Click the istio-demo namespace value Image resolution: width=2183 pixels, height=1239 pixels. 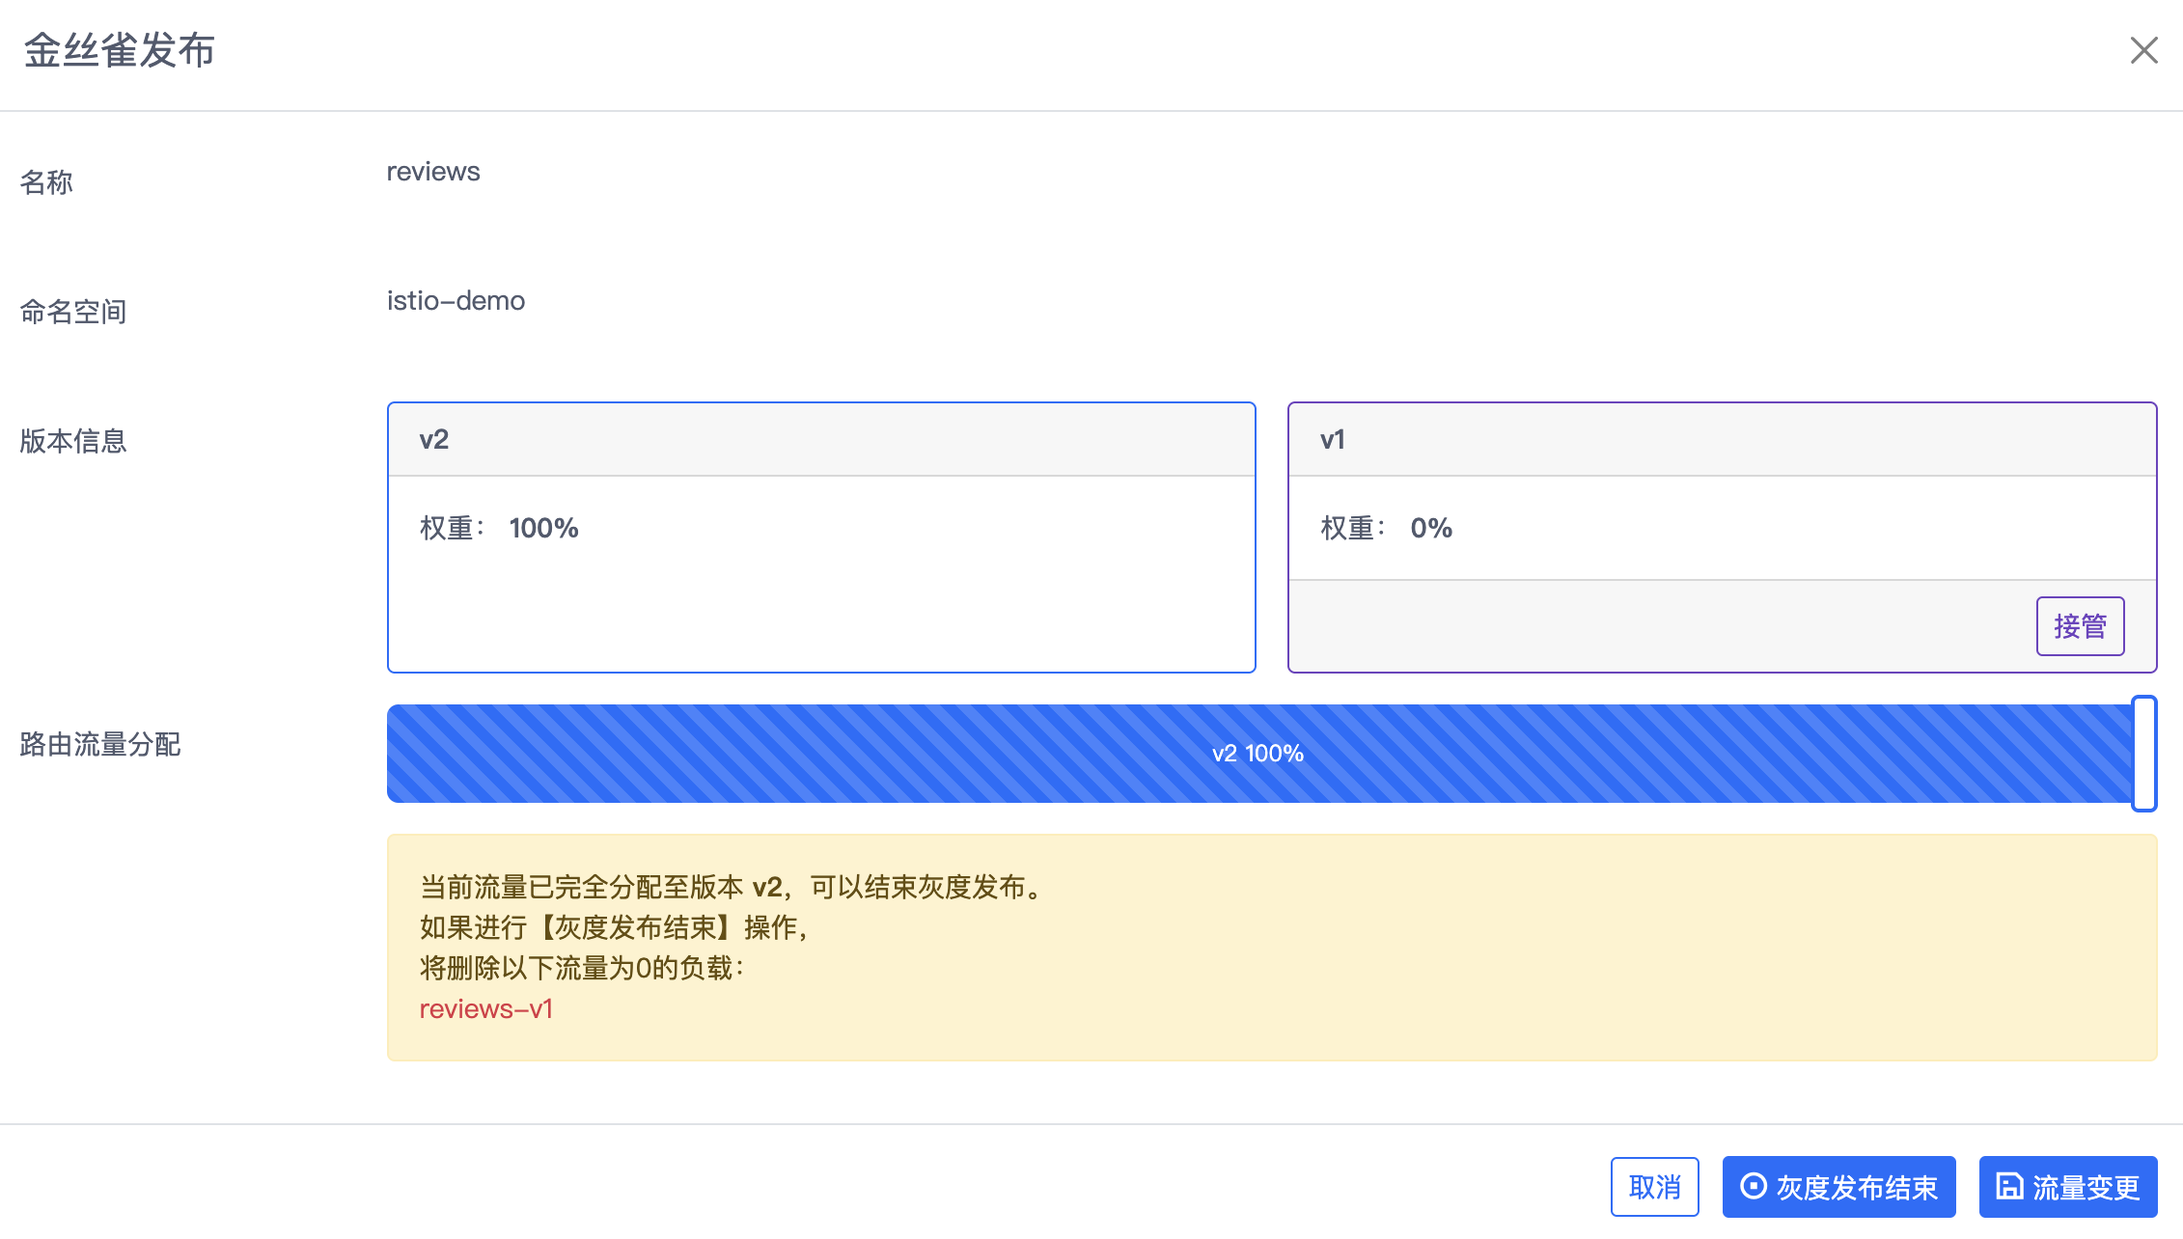coord(456,301)
